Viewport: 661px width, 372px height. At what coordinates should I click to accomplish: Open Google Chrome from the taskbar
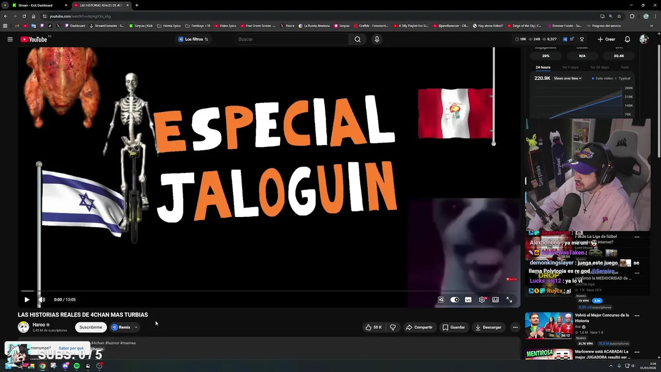click(42, 366)
